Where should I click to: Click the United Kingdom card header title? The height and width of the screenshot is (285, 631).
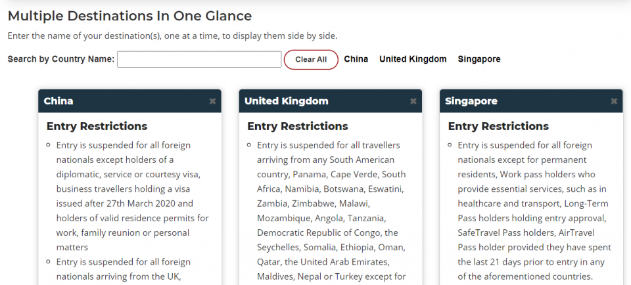pyautogui.click(x=287, y=101)
